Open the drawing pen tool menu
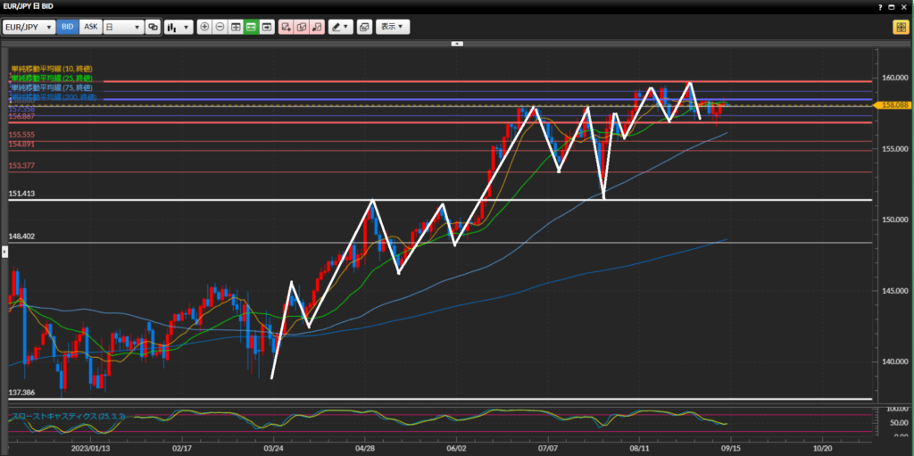 340,27
